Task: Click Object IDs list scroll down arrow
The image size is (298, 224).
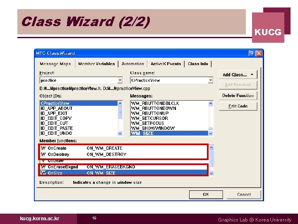Action: (120, 133)
